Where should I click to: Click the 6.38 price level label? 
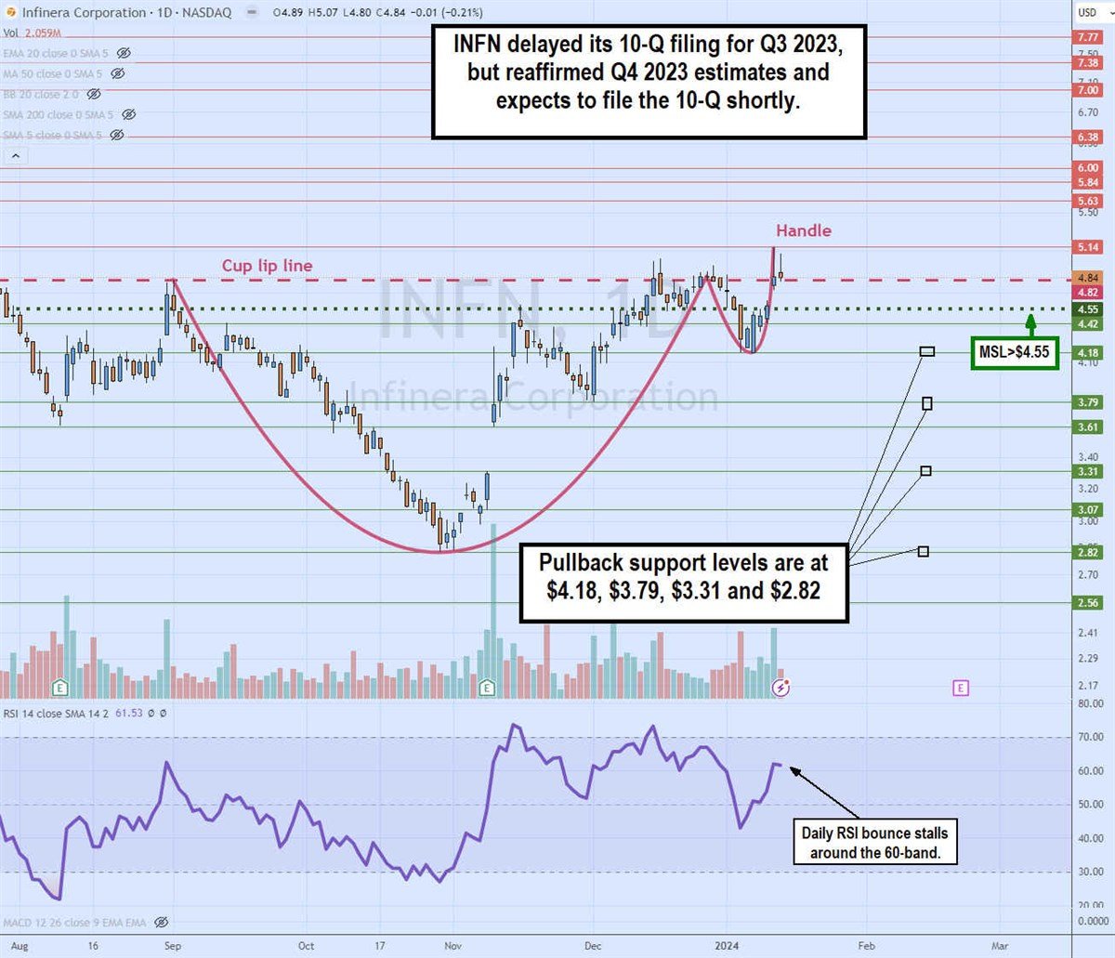pos(1087,137)
